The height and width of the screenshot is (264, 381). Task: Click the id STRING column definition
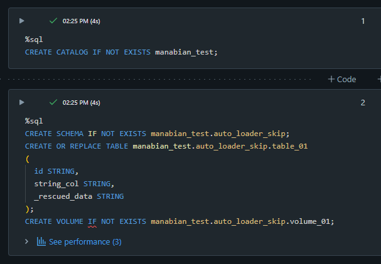coord(56,171)
